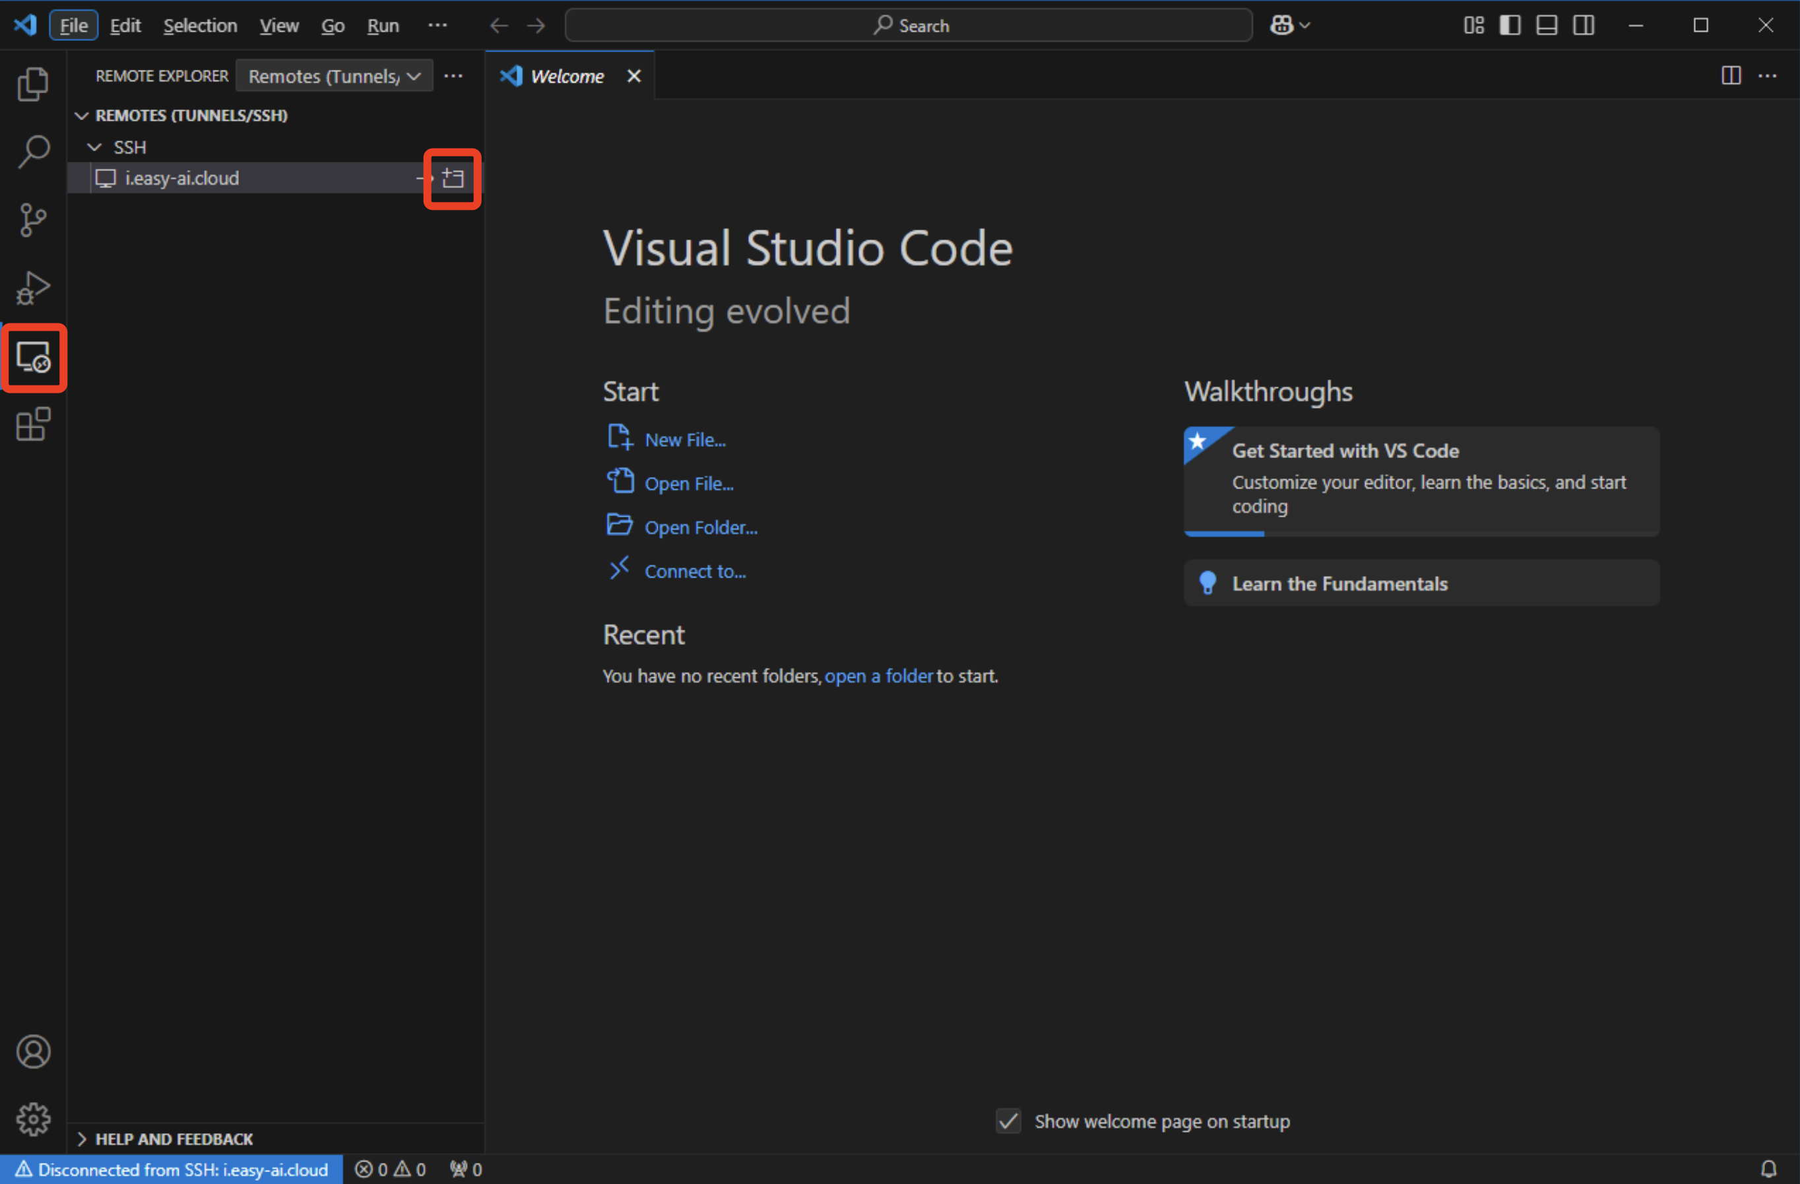
Task: Go back with navigation arrow
Action: point(499,26)
